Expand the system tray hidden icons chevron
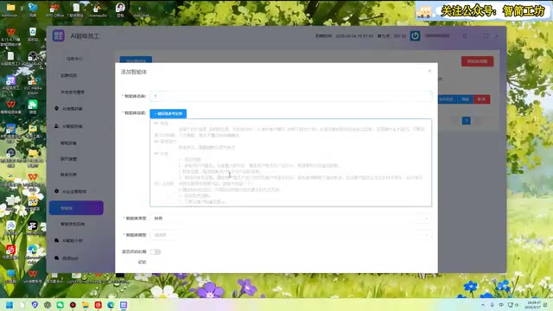This screenshot has height=311, width=553. pyautogui.click(x=483, y=305)
